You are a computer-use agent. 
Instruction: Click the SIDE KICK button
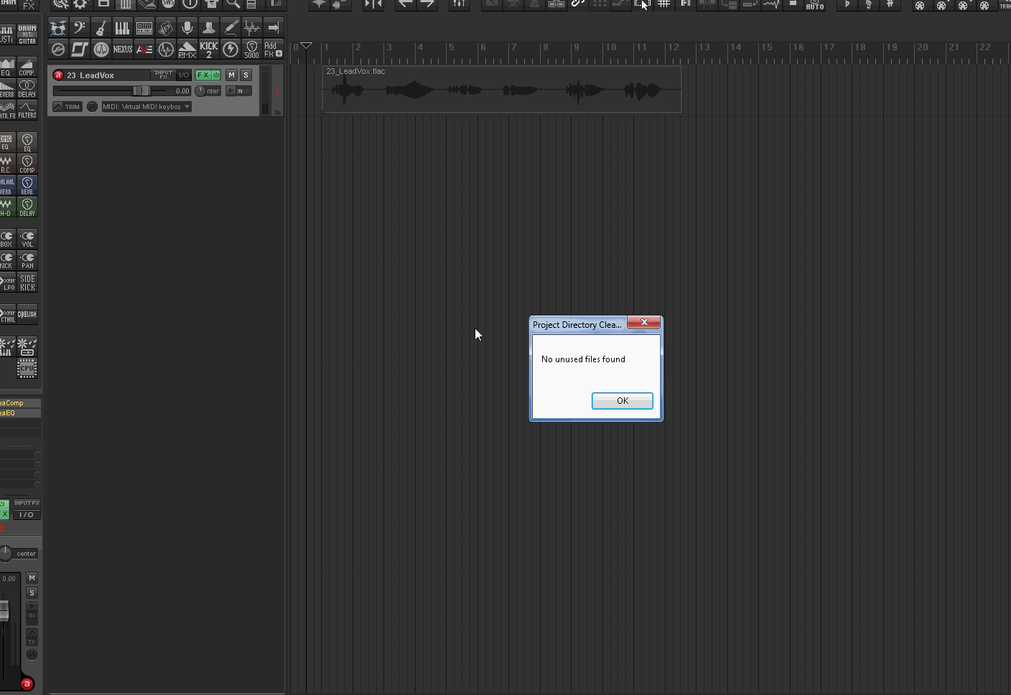[27, 283]
